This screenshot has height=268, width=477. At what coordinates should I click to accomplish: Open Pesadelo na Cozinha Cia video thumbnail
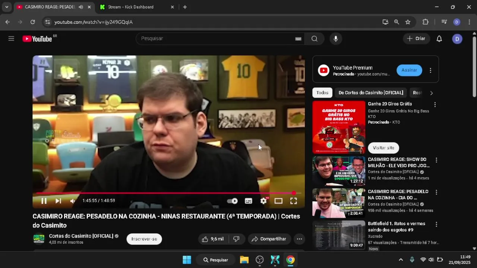tap(339, 203)
